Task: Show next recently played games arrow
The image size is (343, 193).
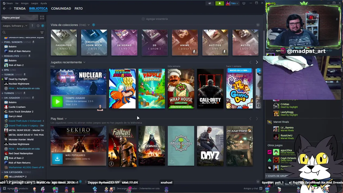Action: point(257,62)
